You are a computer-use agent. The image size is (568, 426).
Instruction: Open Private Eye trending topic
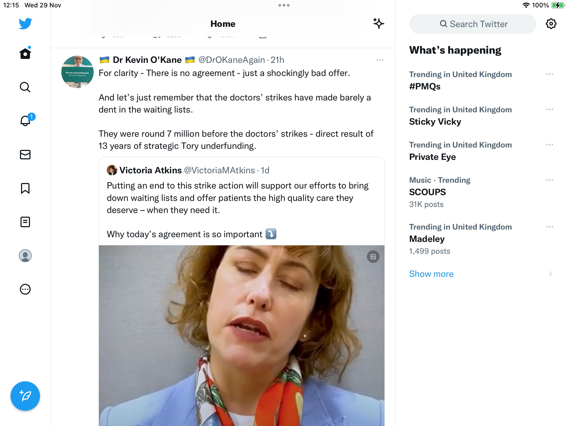coord(432,157)
